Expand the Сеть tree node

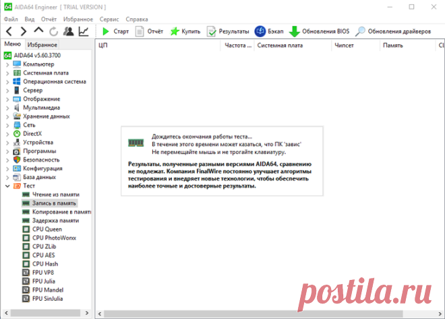point(7,125)
